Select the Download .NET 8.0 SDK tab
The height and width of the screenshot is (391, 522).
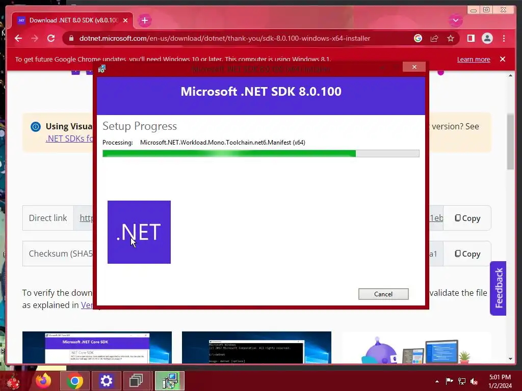point(72,20)
